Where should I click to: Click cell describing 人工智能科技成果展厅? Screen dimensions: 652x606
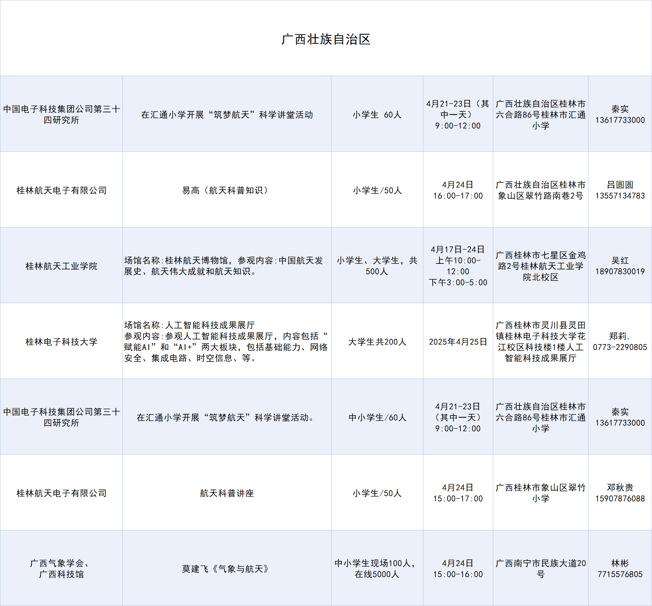coord(227,341)
